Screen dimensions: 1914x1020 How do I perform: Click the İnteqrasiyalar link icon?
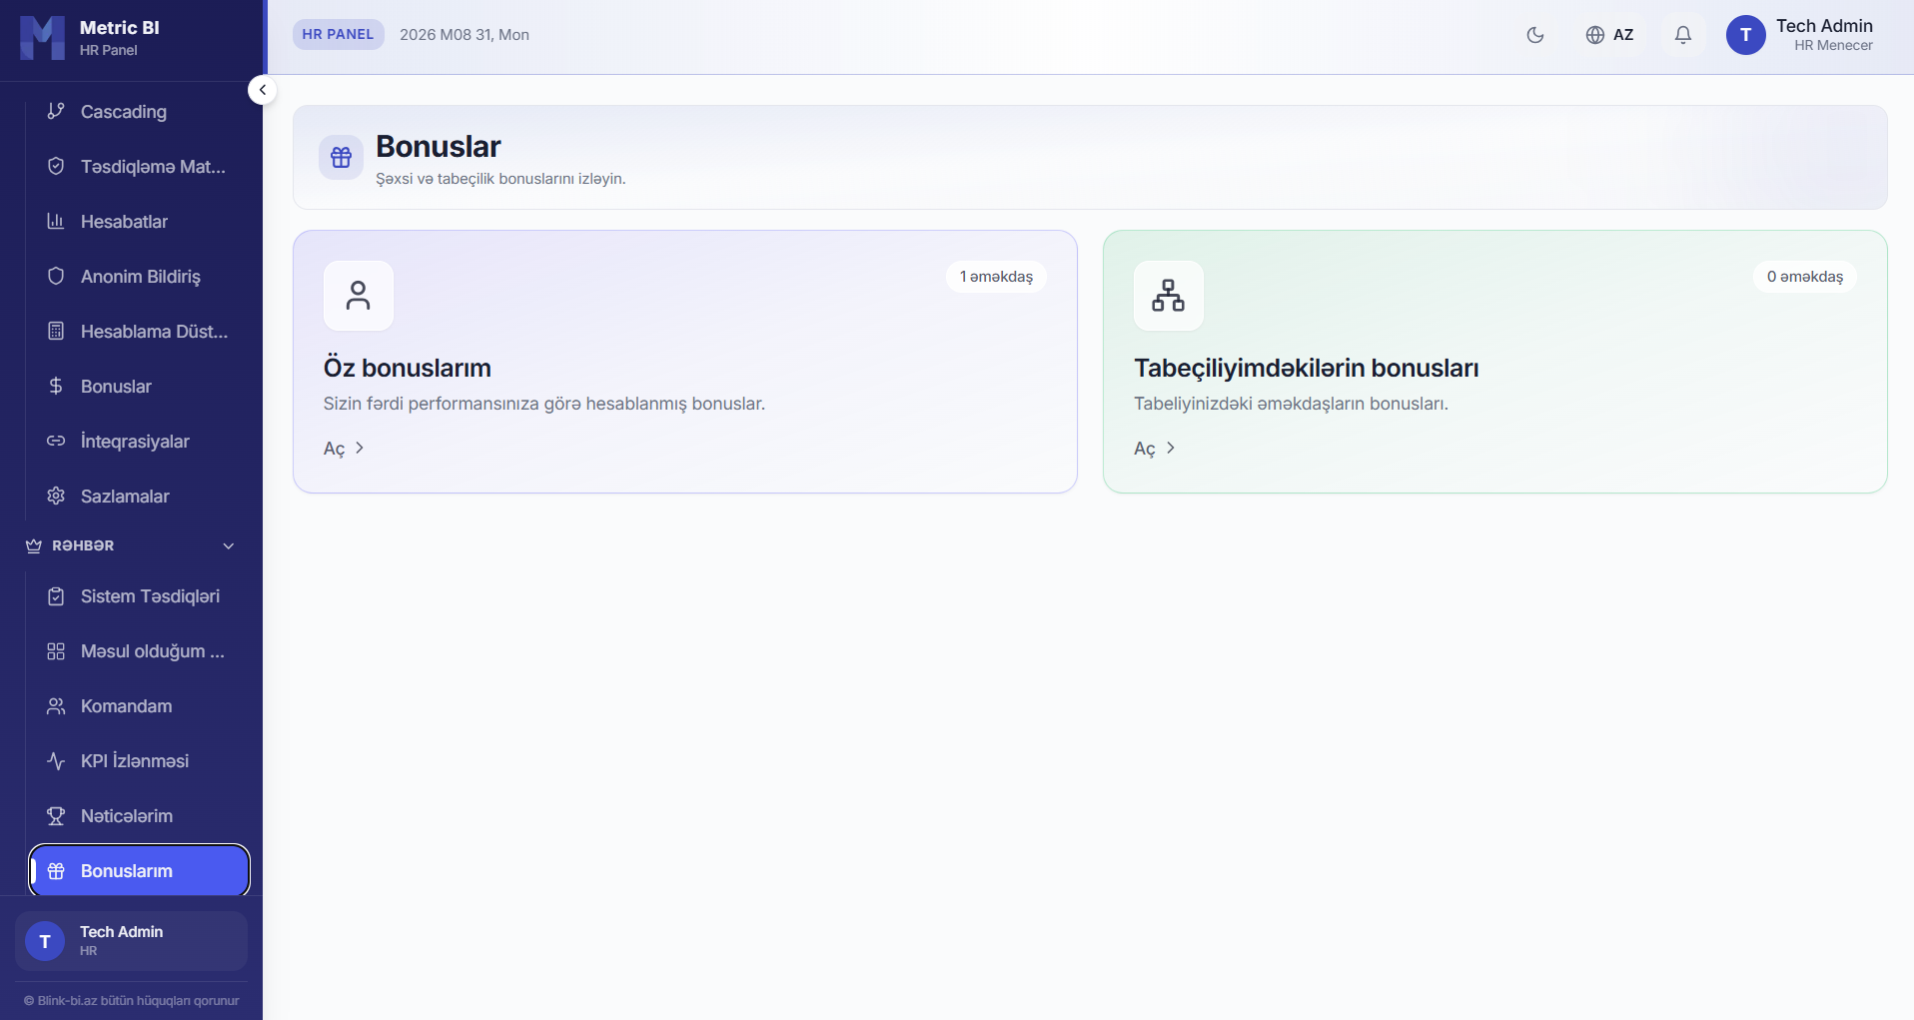pos(56,441)
